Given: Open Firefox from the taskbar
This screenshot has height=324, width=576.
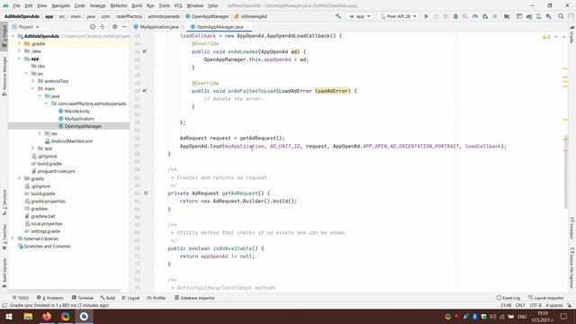Looking at the screenshot, I should pyautogui.click(x=47, y=316).
